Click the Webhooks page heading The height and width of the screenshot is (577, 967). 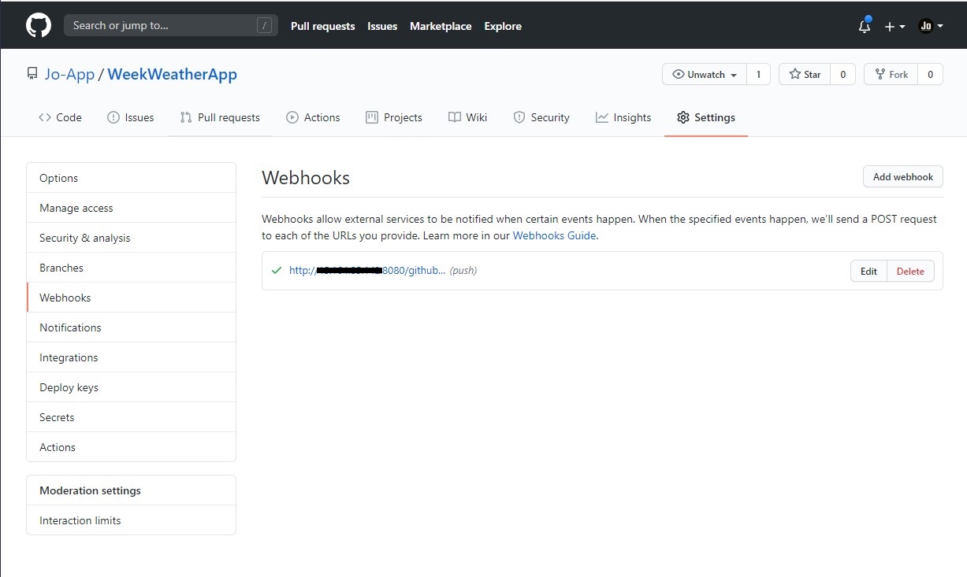tap(306, 178)
